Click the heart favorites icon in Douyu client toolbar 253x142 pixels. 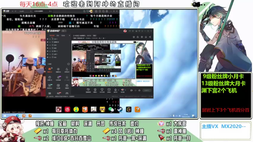click(x=88, y=11)
